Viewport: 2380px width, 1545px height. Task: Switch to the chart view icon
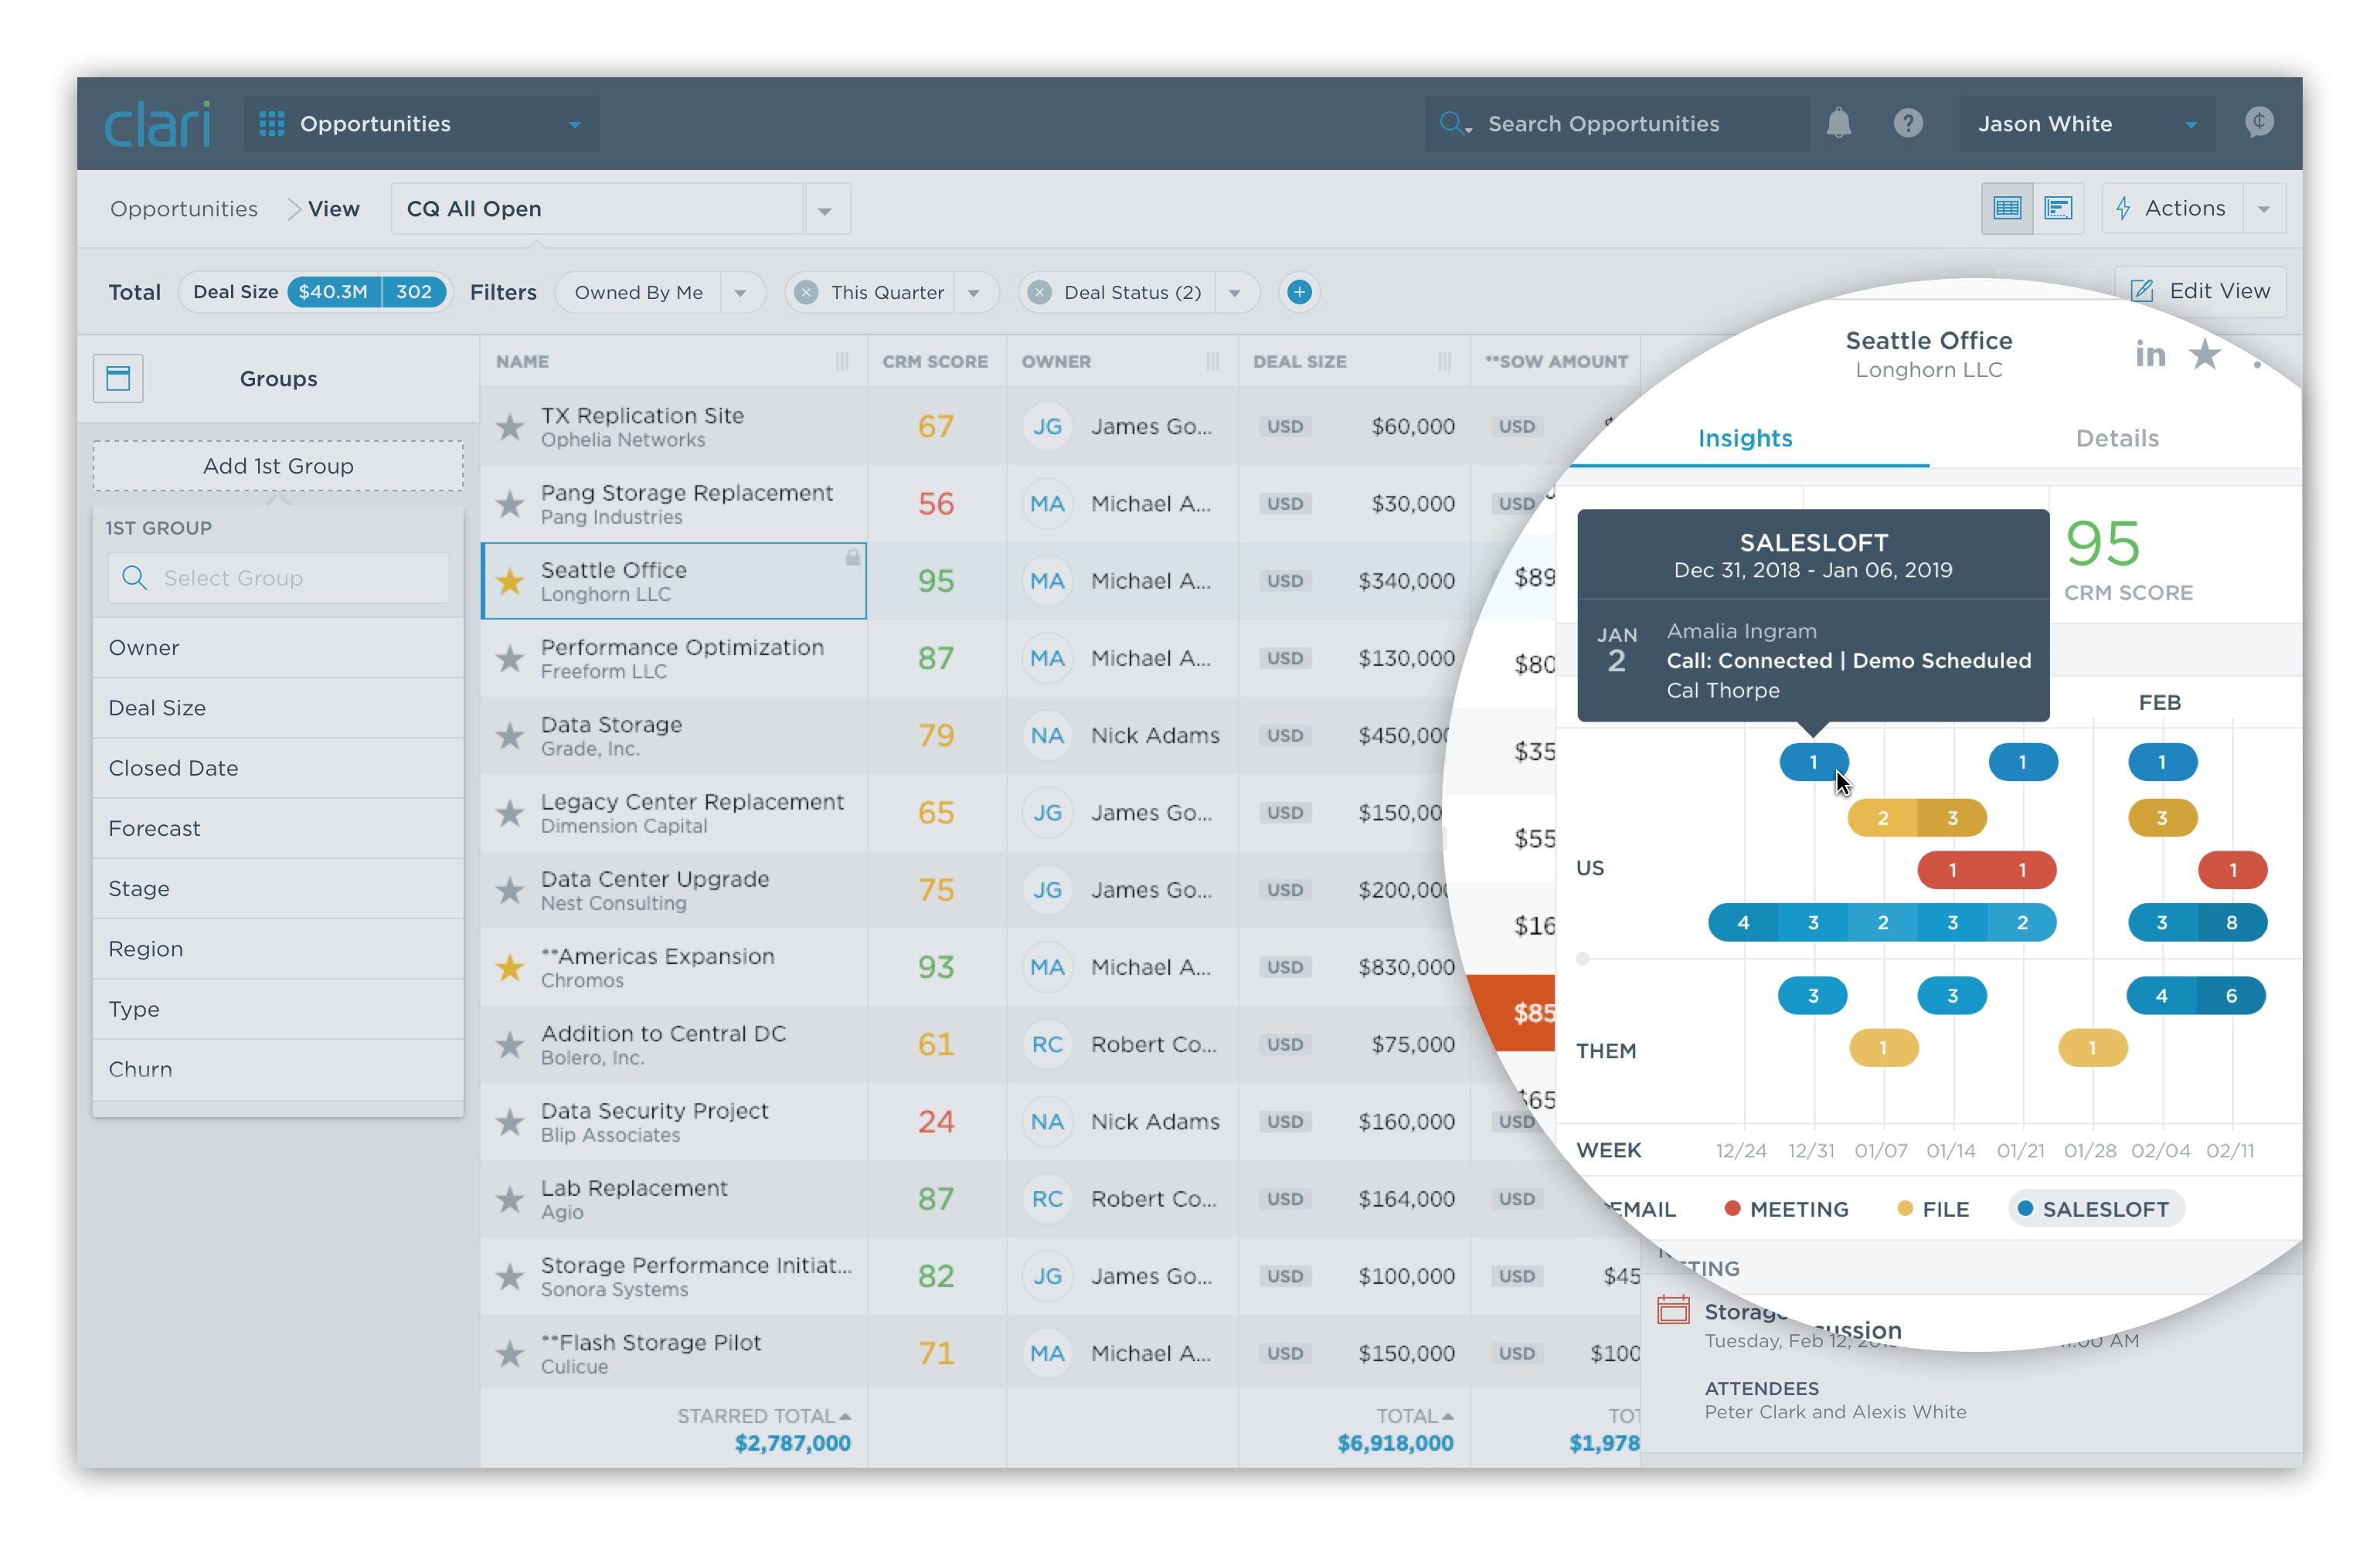point(2058,208)
